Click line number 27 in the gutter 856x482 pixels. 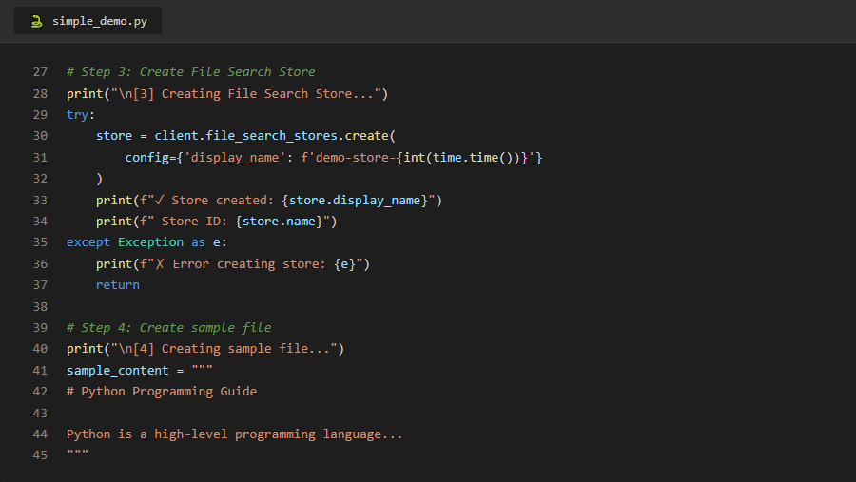[40, 72]
